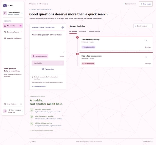Open the Side-effect management huddle
The width and height of the screenshot is (156, 145).
[x=116, y=60]
